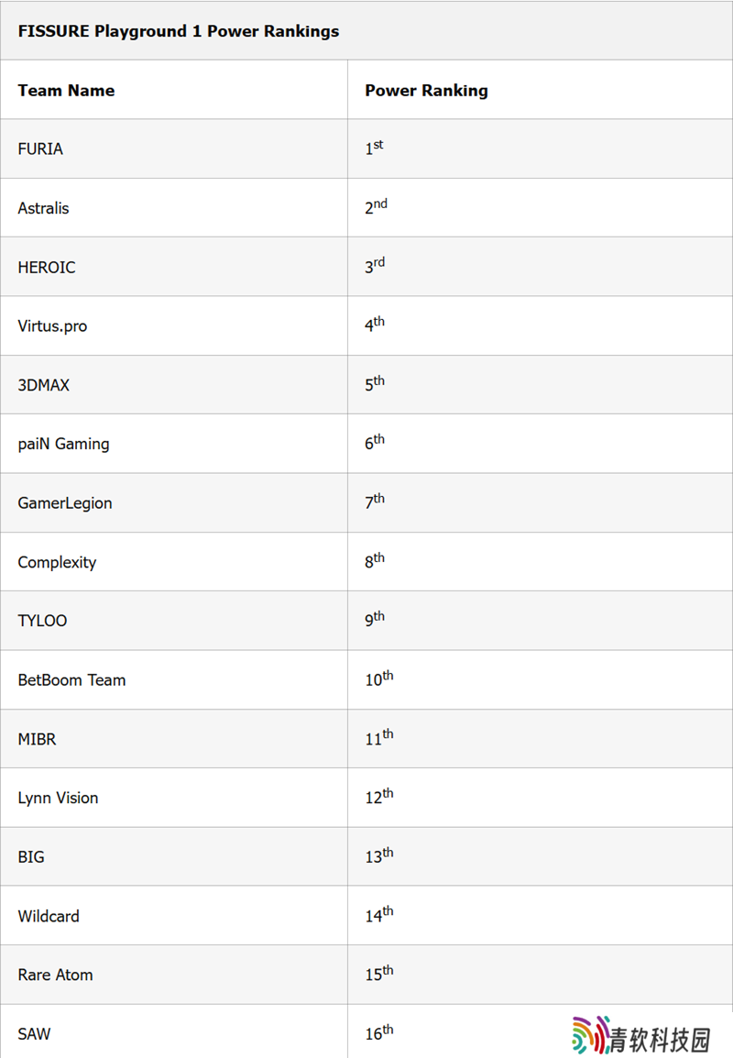Select the MIBR team cell
This screenshot has width=733, height=1058.
(x=37, y=739)
